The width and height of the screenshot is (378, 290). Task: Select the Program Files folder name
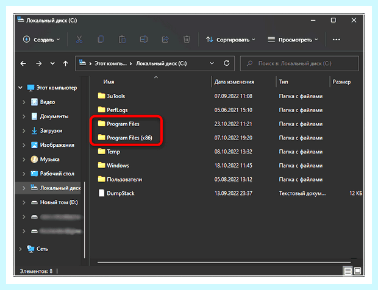123,124
